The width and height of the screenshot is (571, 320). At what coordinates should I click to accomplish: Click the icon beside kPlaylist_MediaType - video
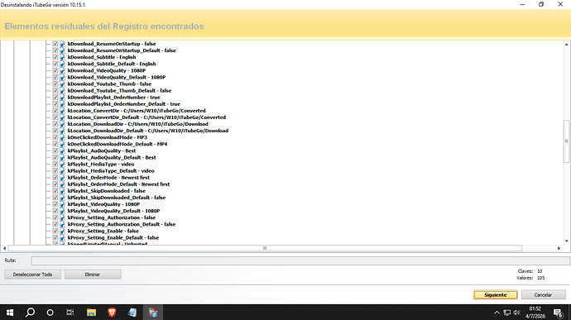[x=62, y=165]
